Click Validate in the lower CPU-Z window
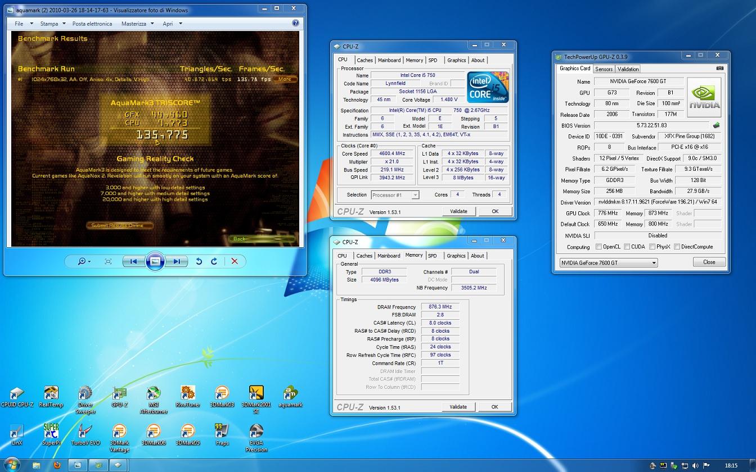756x472 pixels. (x=458, y=407)
